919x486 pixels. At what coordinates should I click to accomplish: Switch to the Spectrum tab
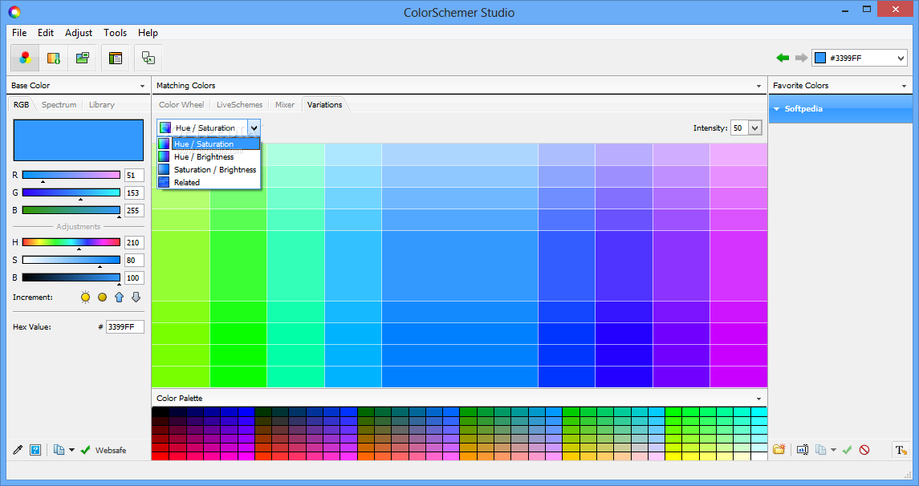(x=59, y=105)
